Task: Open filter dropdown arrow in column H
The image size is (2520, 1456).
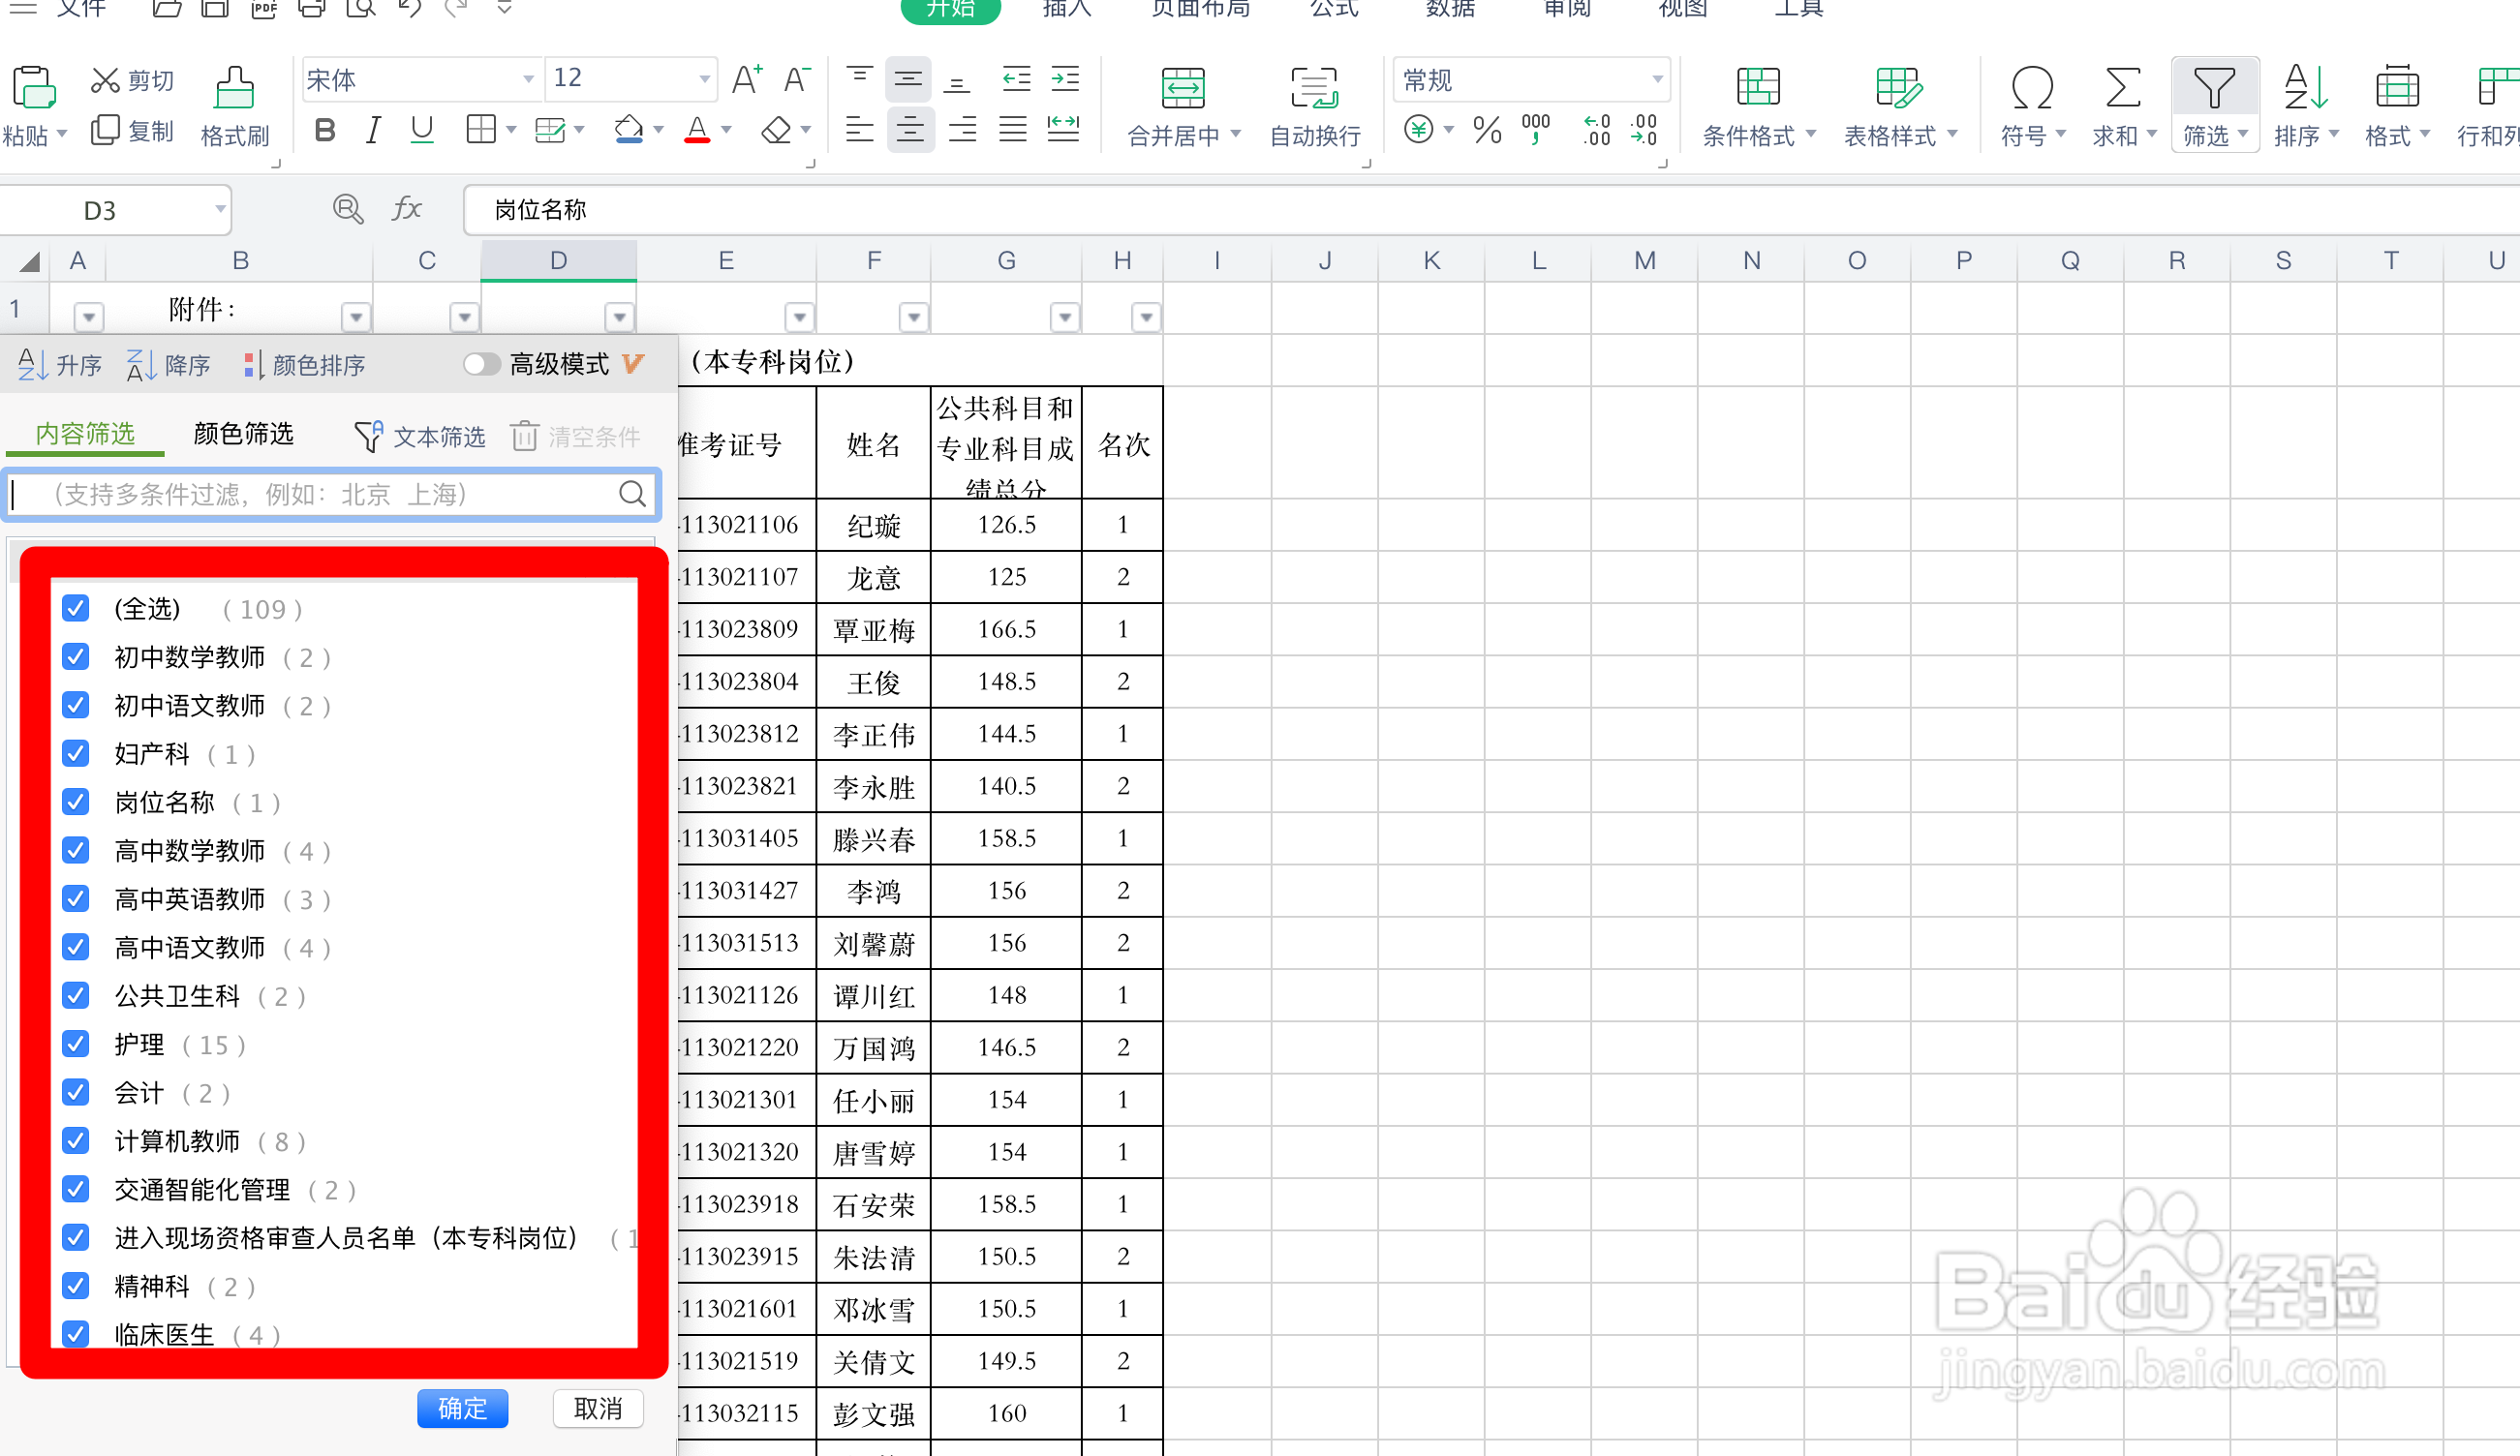Action: click(1146, 317)
